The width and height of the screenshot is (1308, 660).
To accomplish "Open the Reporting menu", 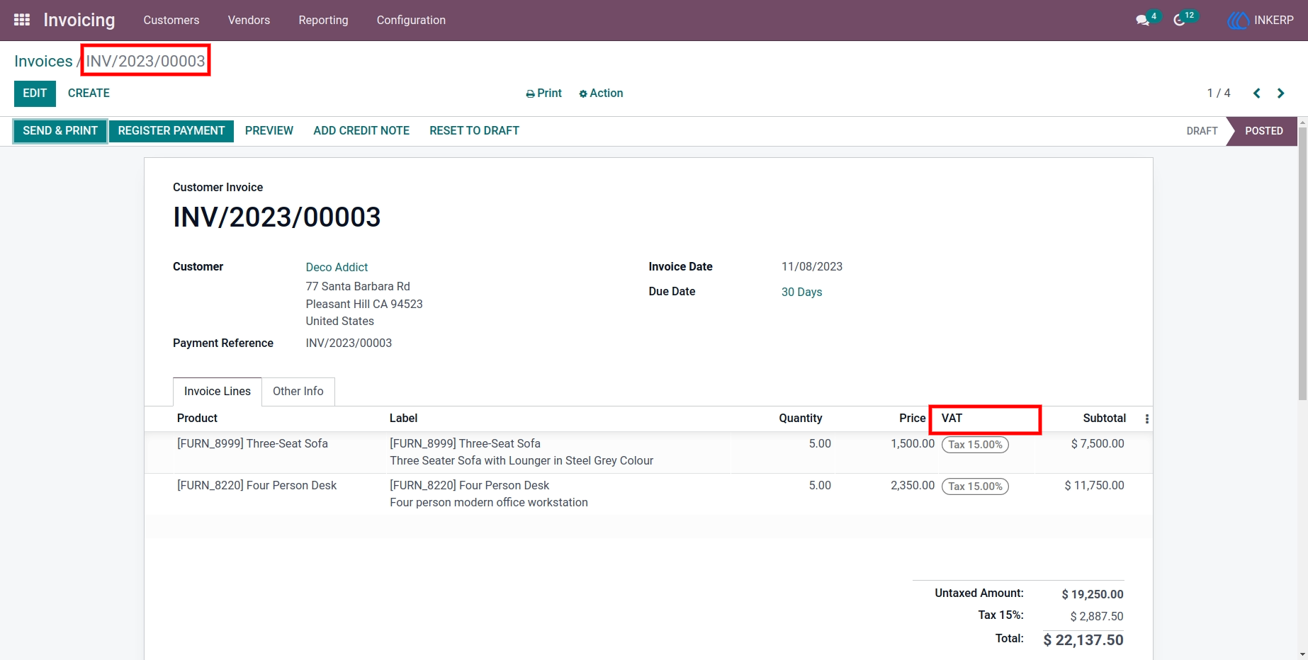I will coord(323,21).
